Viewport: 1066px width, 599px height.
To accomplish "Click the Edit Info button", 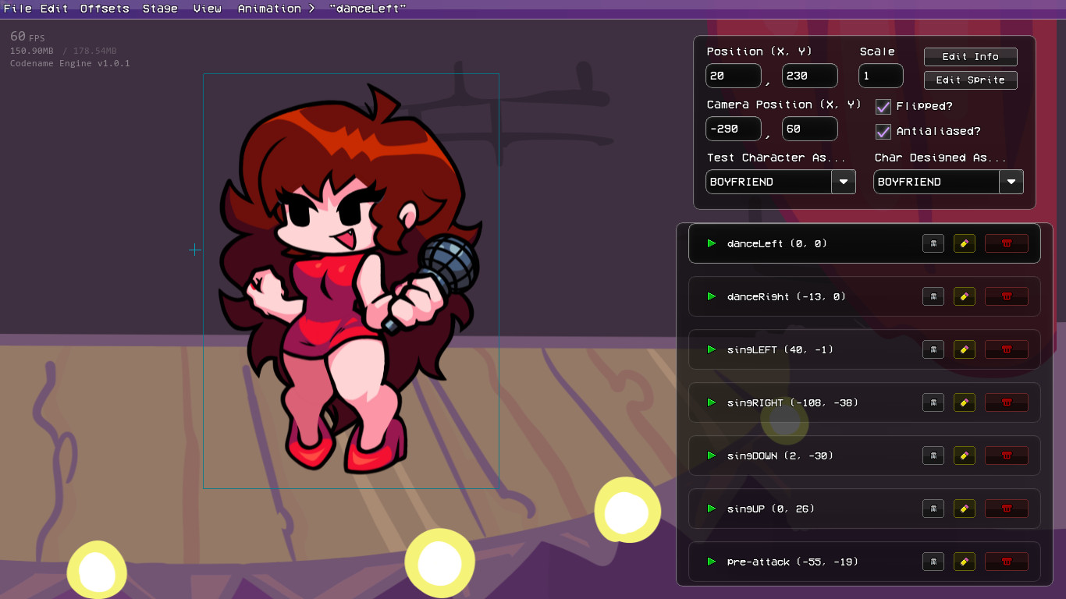I will (x=971, y=57).
